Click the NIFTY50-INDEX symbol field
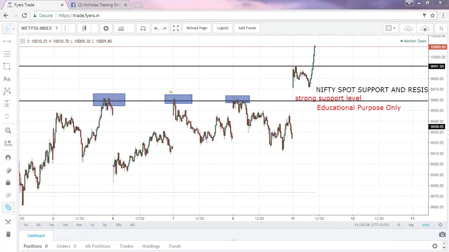Screen dimensions: 449x252 [36, 28]
